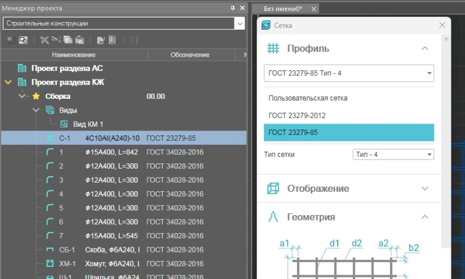Click the grid icon beside Профиль heading
This screenshot has height=279, width=465.
(273, 49)
